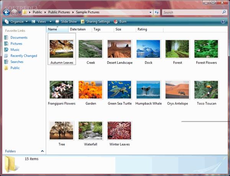The height and width of the screenshot is (176, 230).
Task: Click the magnifier icon in Search box
Action: (224, 12)
